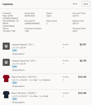This screenshot has height=105, width=92.
Task: Select the Layaway Deposit placeholder image icon
Action: [x=6, y=46]
